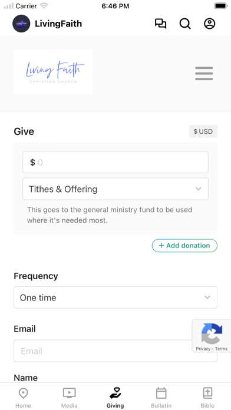
Task: Change the $ USD currency selector
Action: (x=203, y=131)
